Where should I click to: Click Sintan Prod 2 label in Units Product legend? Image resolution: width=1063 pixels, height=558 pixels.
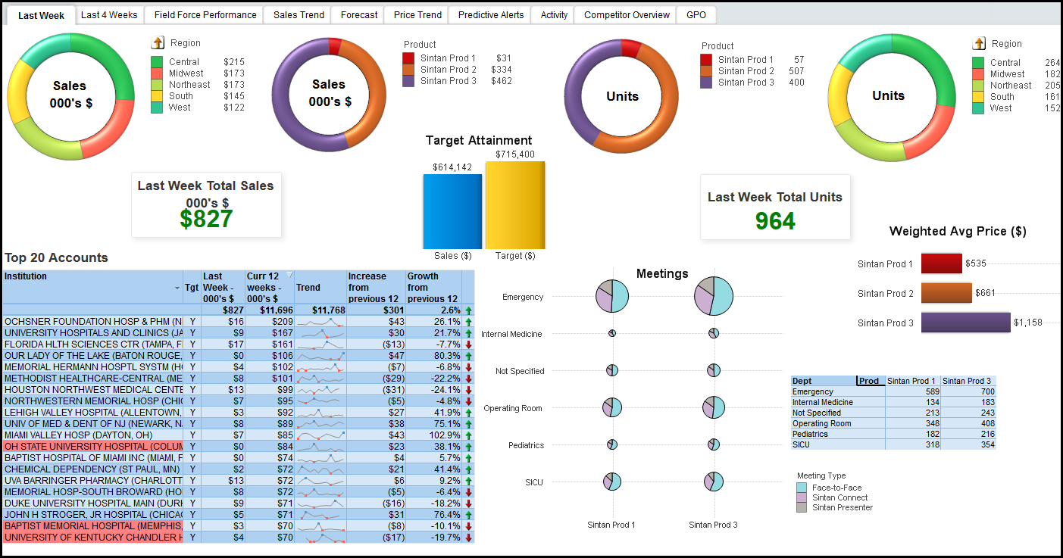tap(746, 71)
